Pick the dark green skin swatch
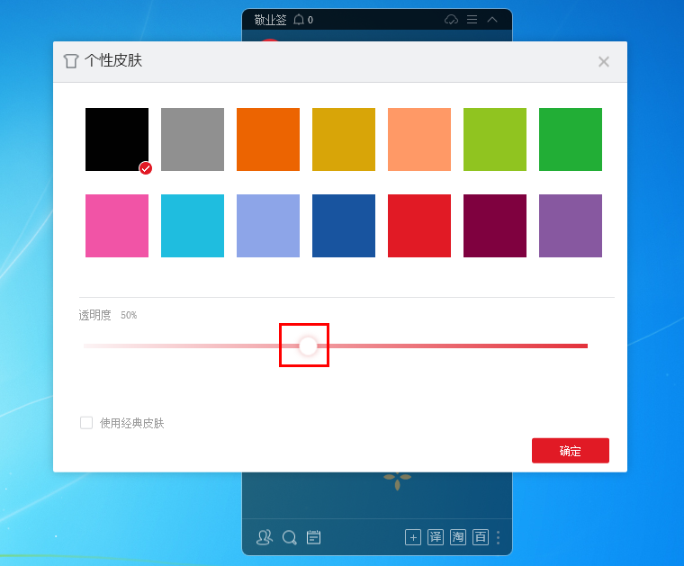The image size is (684, 566). pos(571,139)
